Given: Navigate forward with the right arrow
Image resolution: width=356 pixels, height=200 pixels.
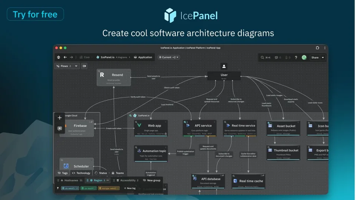Looking at the screenshot, I should click(x=71, y=57).
